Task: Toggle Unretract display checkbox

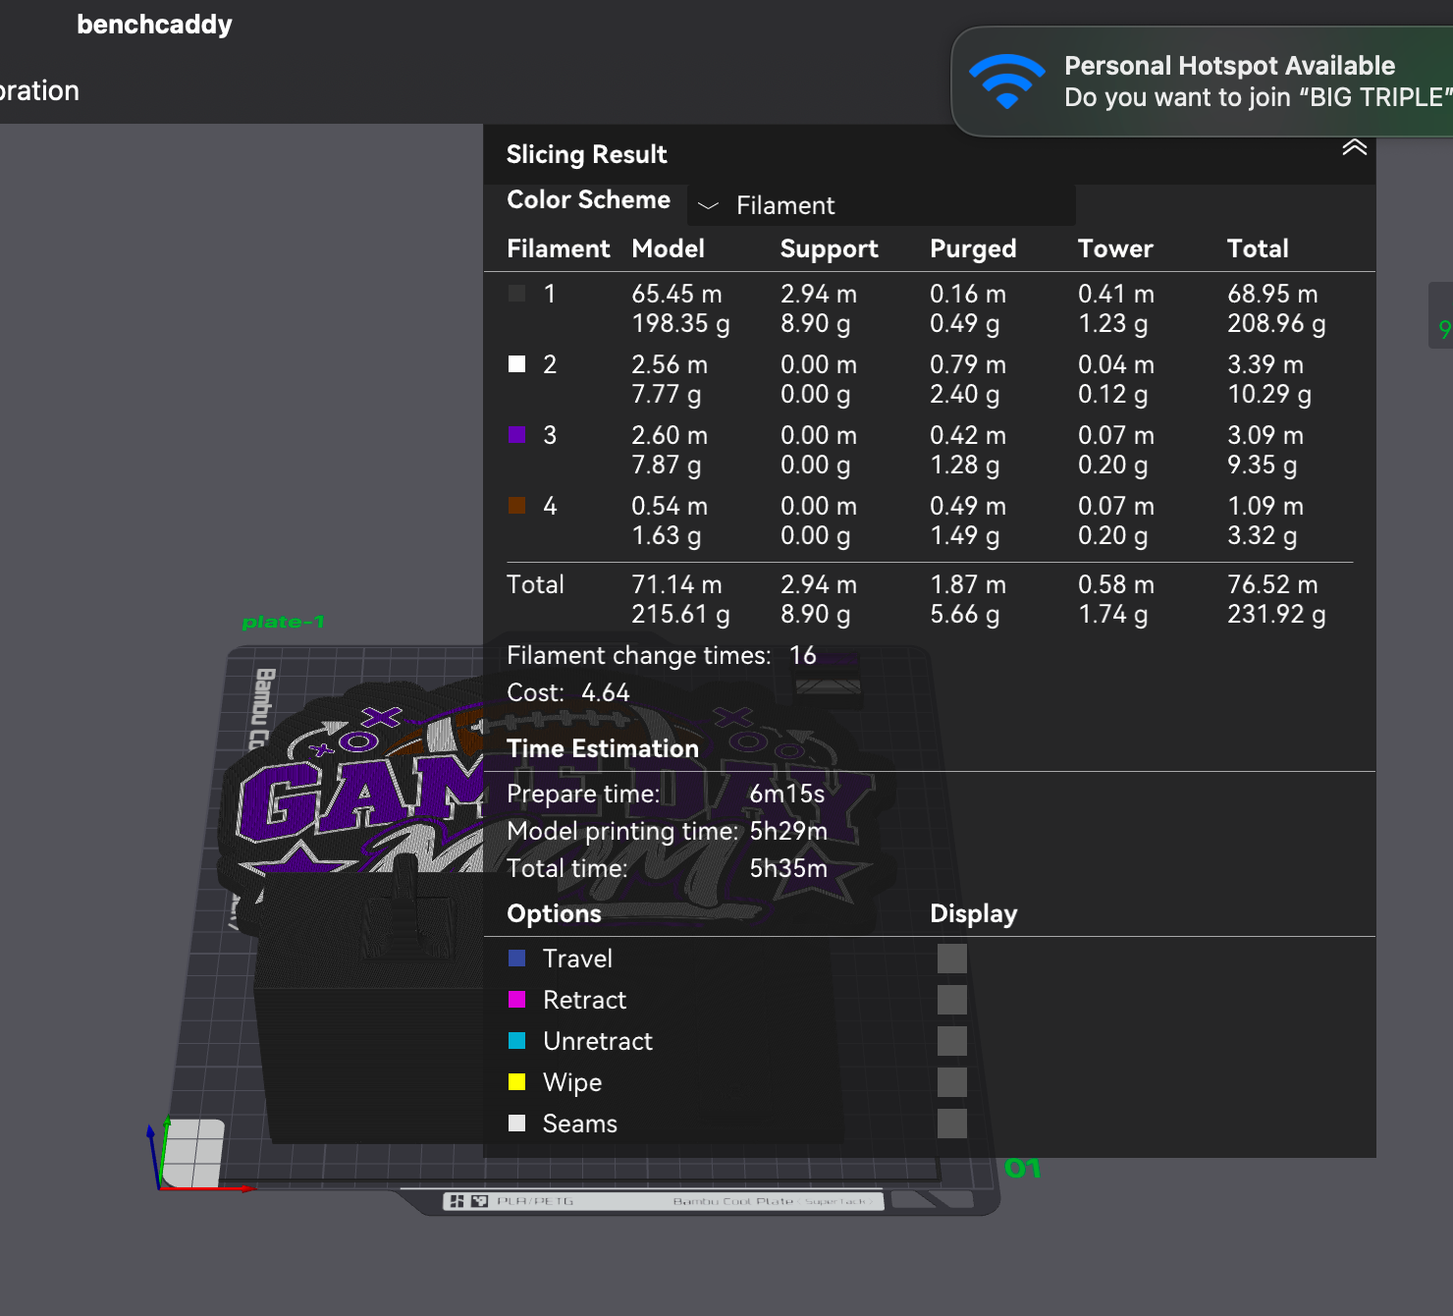Action: [951, 1041]
